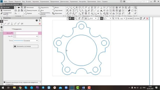Open the Диагностика menu

(x=64, y=1)
